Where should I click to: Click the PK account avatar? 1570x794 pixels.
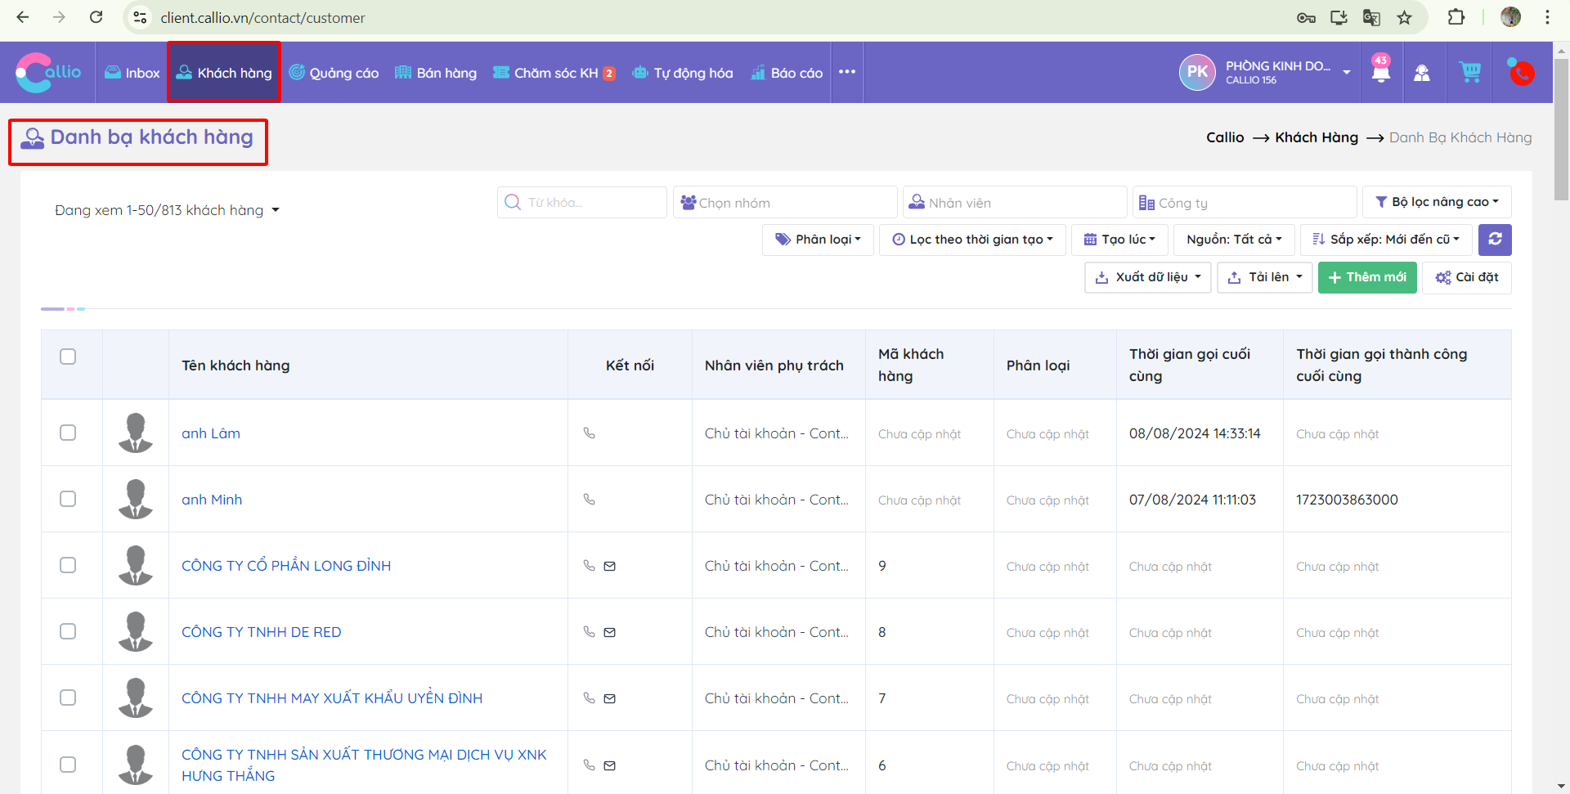point(1197,72)
